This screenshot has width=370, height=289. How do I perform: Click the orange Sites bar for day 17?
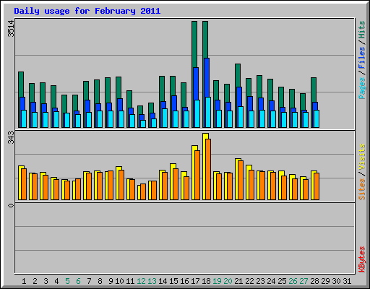click(x=197, y=175)
